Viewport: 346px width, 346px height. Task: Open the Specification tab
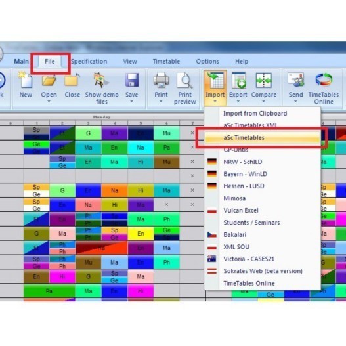pyautogui.click(x=89, y=61)
